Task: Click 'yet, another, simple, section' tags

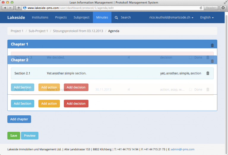Action: click(x=180, y=73)
